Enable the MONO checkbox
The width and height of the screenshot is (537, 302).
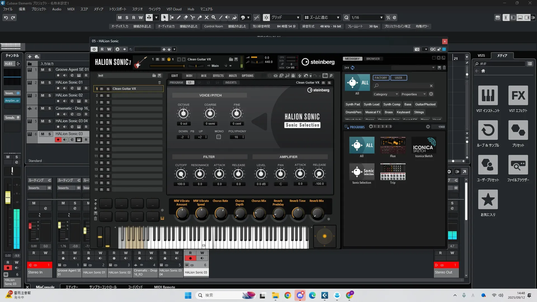pos(219,137)
